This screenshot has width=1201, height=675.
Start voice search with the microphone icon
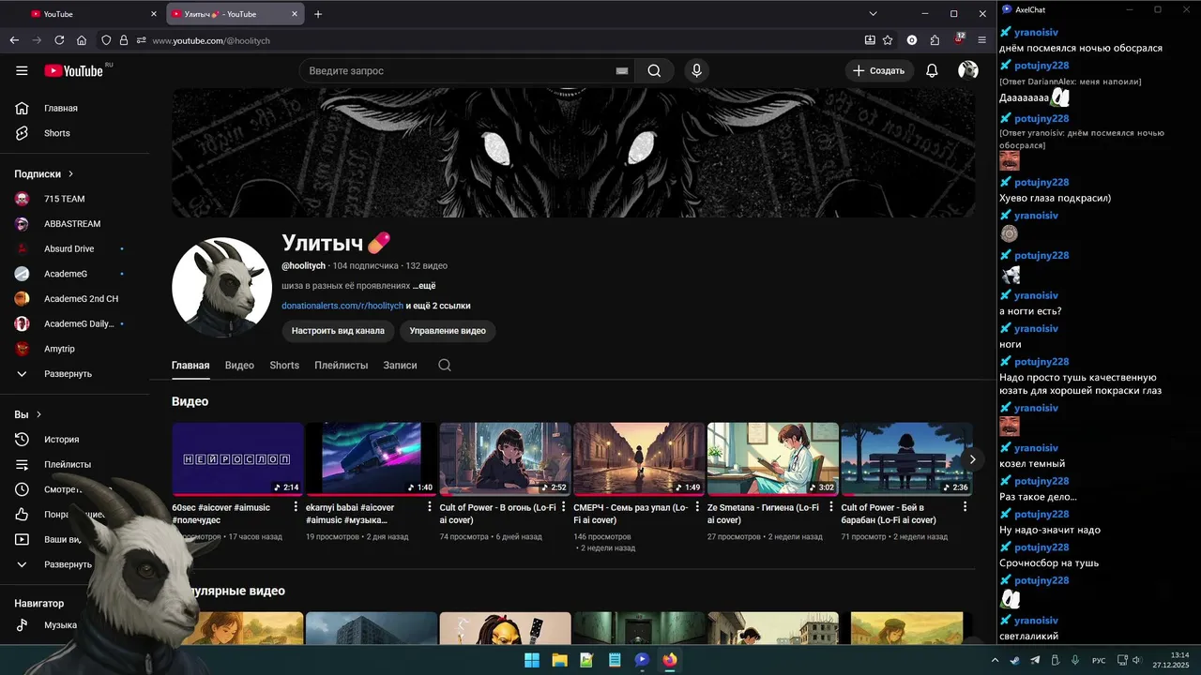click(x=696, y=70)
